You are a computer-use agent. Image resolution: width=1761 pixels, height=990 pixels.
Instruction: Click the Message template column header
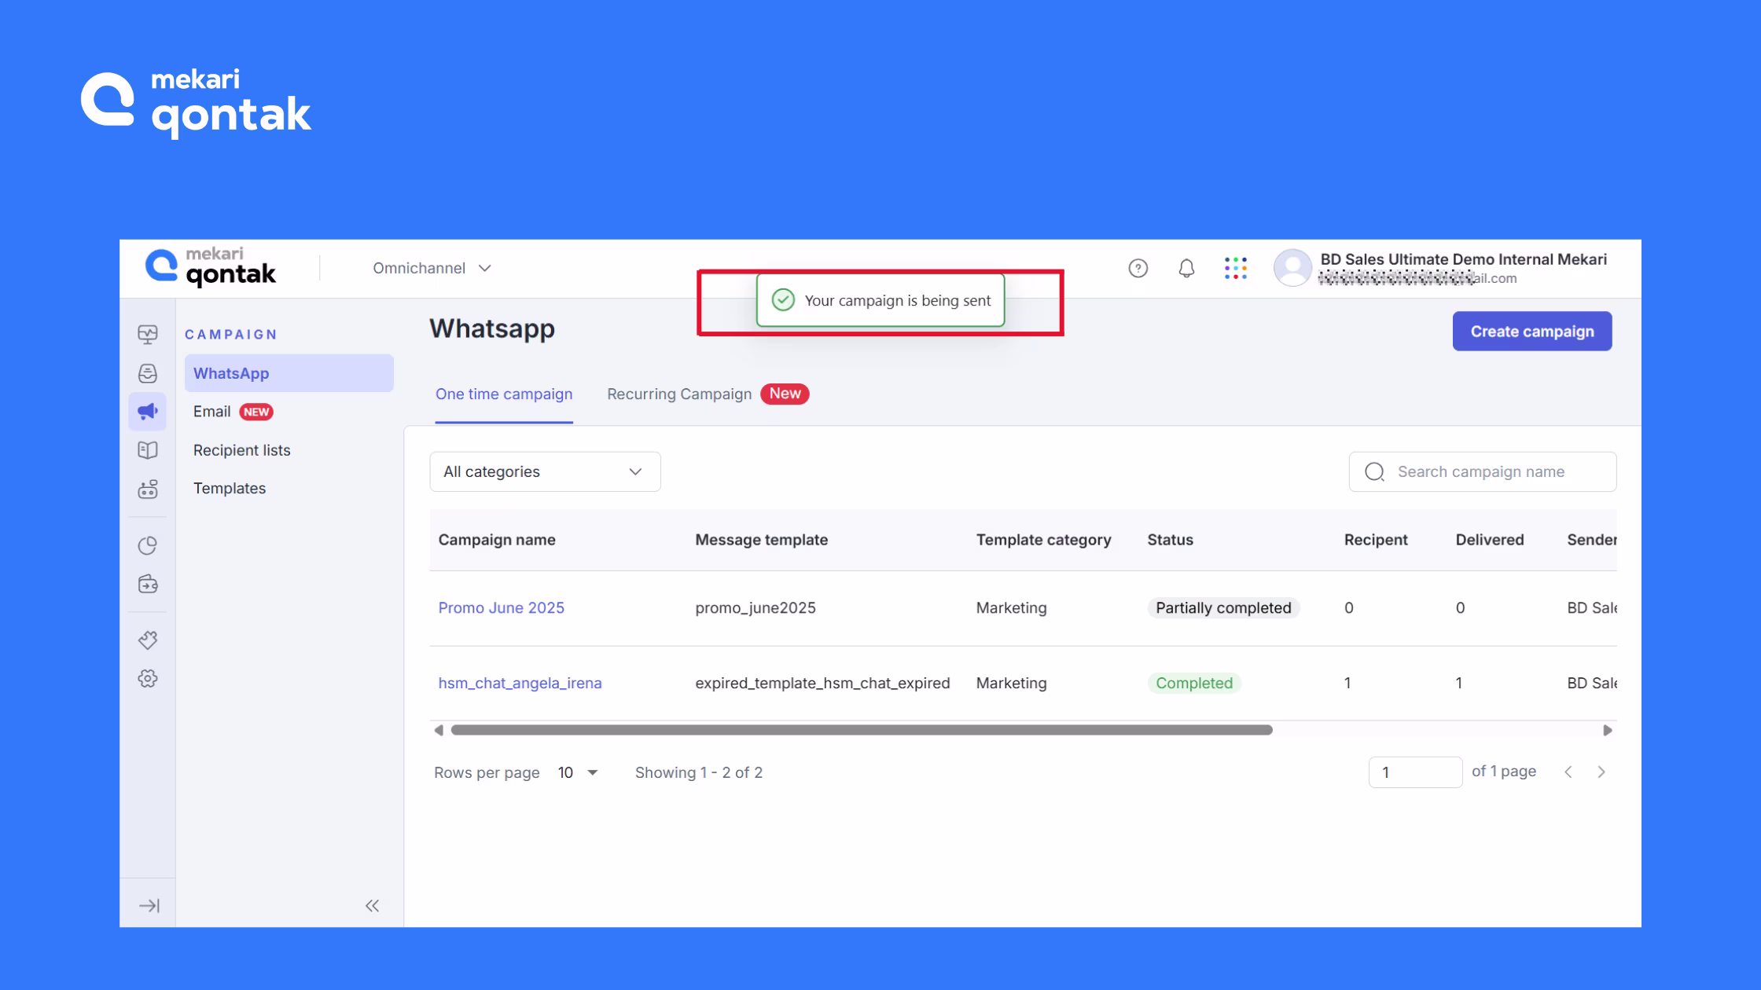click(761, 540)
